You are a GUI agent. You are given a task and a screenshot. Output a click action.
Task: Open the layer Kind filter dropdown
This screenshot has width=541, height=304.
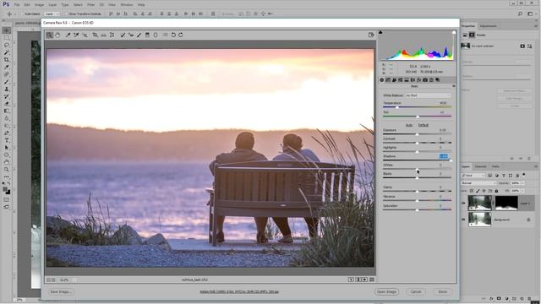click(473, 175)
